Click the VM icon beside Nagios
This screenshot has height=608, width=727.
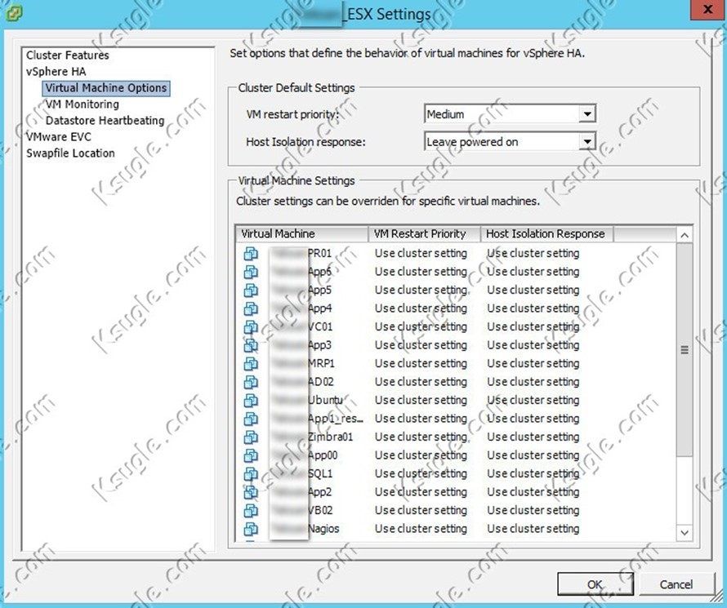tap(251, 530)
